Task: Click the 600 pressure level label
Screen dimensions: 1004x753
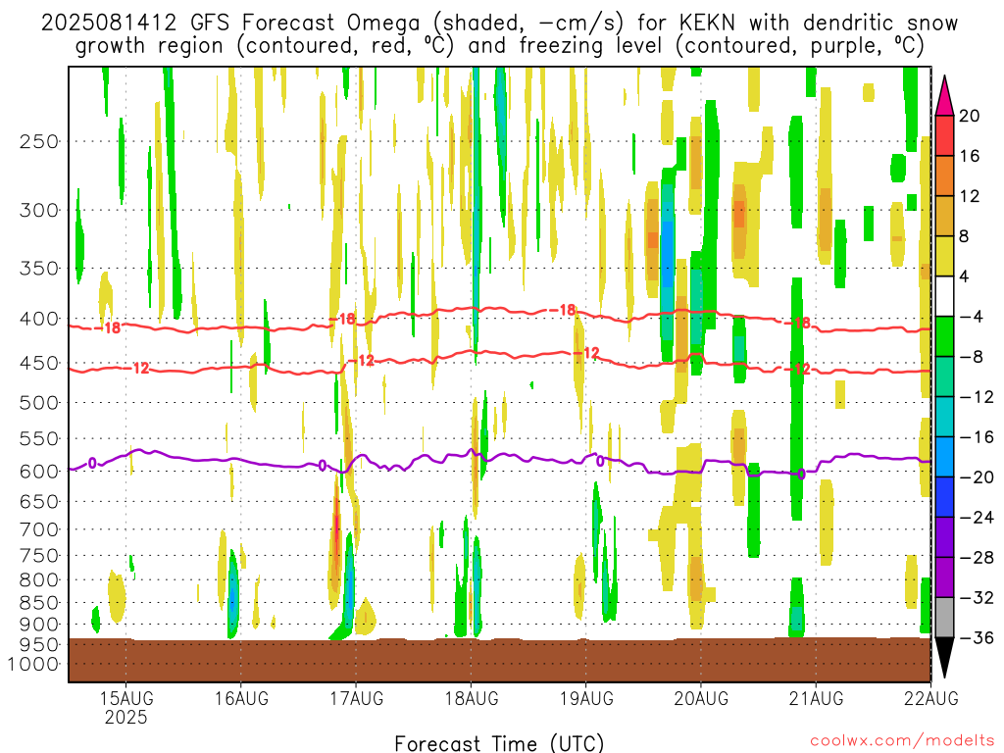Action: pos(38,472)
